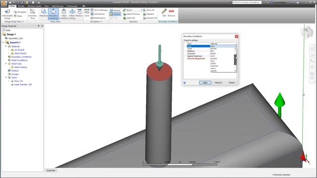Select Mesh History in the design tree
This screenshot has height=178, width=317.
click(21, 67)
